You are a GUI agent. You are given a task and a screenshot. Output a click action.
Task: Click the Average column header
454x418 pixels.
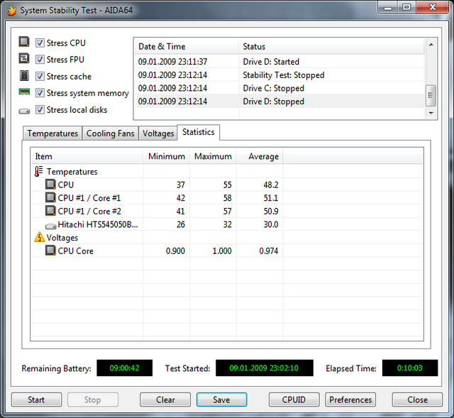point(260,156)
